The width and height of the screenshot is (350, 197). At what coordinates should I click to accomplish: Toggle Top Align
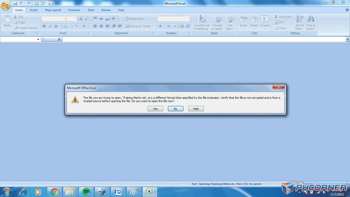95,19
